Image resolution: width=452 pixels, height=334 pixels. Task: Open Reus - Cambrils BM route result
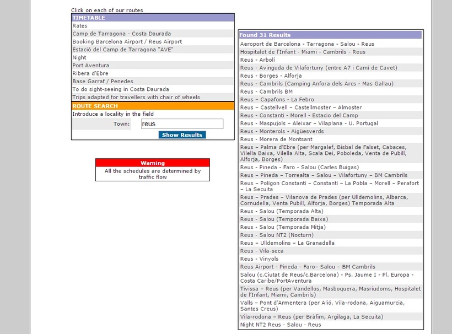tap(266, 91)
